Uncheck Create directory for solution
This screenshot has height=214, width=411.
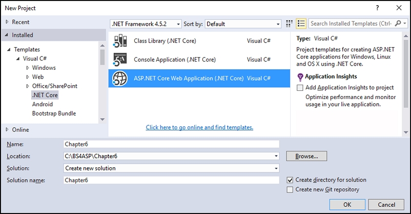[290, 180]
